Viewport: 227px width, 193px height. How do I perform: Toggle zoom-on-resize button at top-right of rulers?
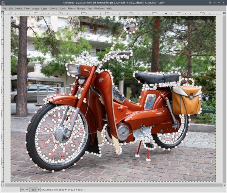224,13
